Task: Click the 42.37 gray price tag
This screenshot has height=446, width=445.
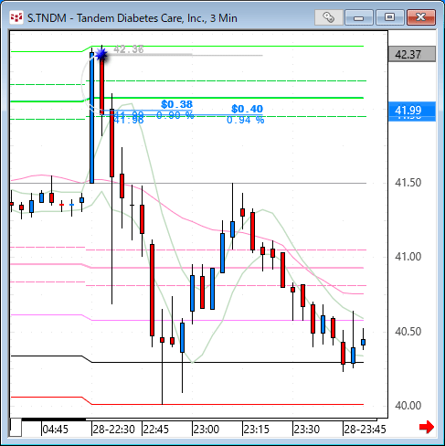Action: (x=412, y=54)
